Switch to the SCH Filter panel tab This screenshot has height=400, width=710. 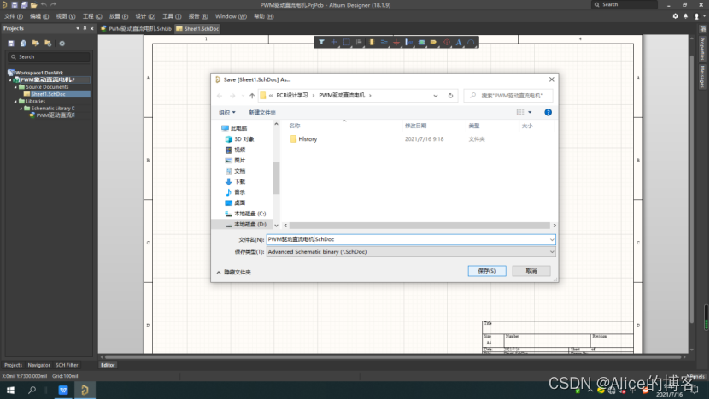pos(67,365)
